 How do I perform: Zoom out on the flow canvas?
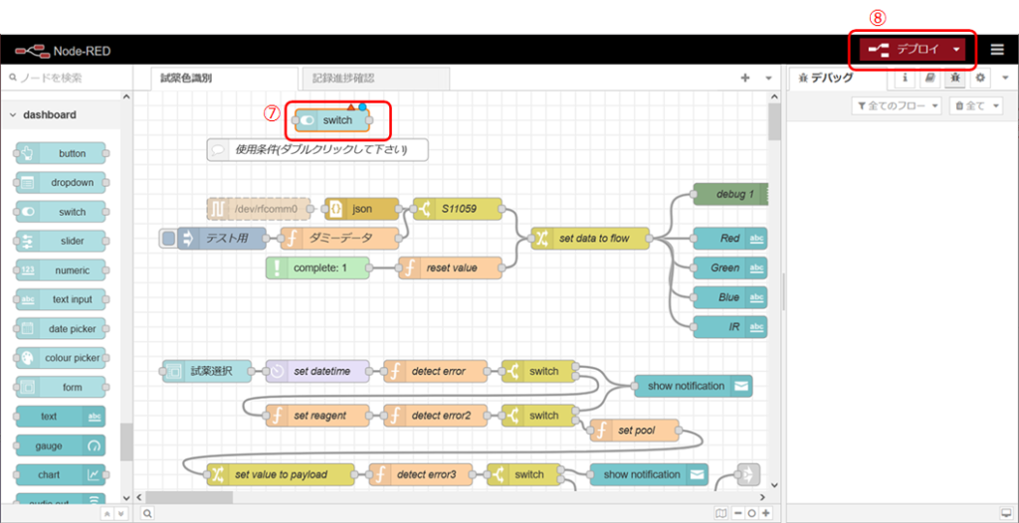click(x=737, y=513)
